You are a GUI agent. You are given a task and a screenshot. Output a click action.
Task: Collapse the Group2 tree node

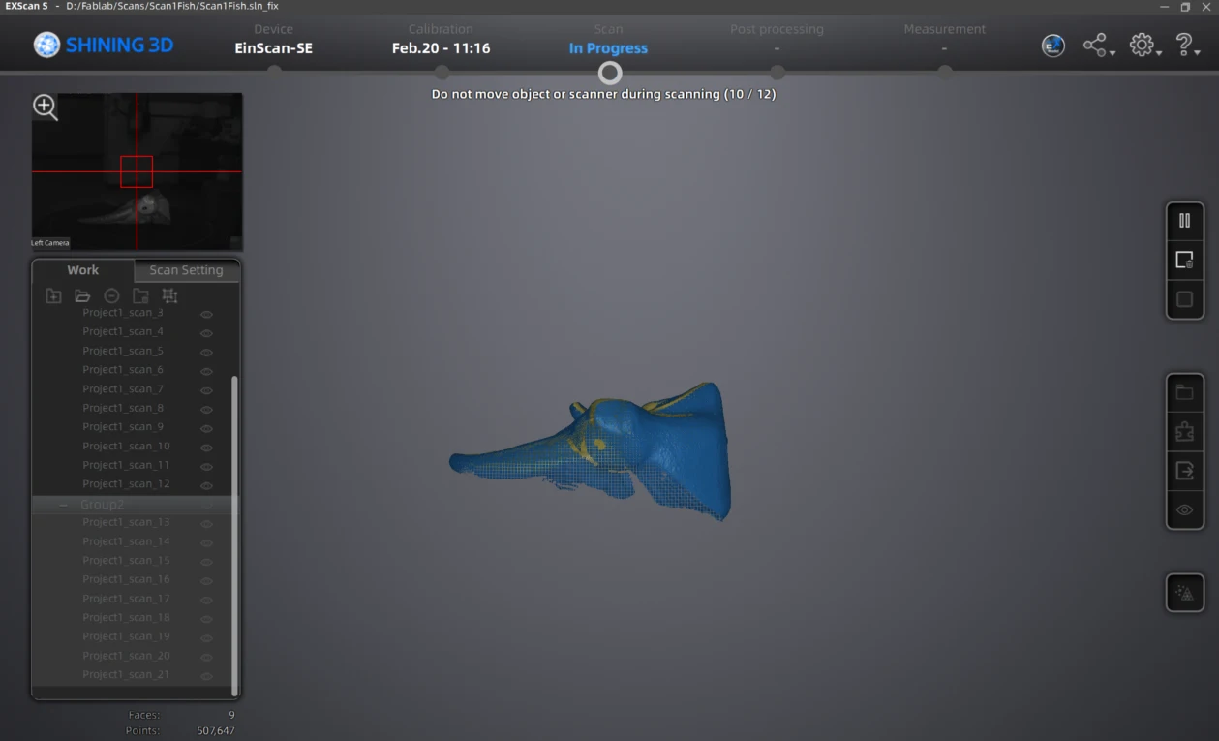click(x=64, y=505)
